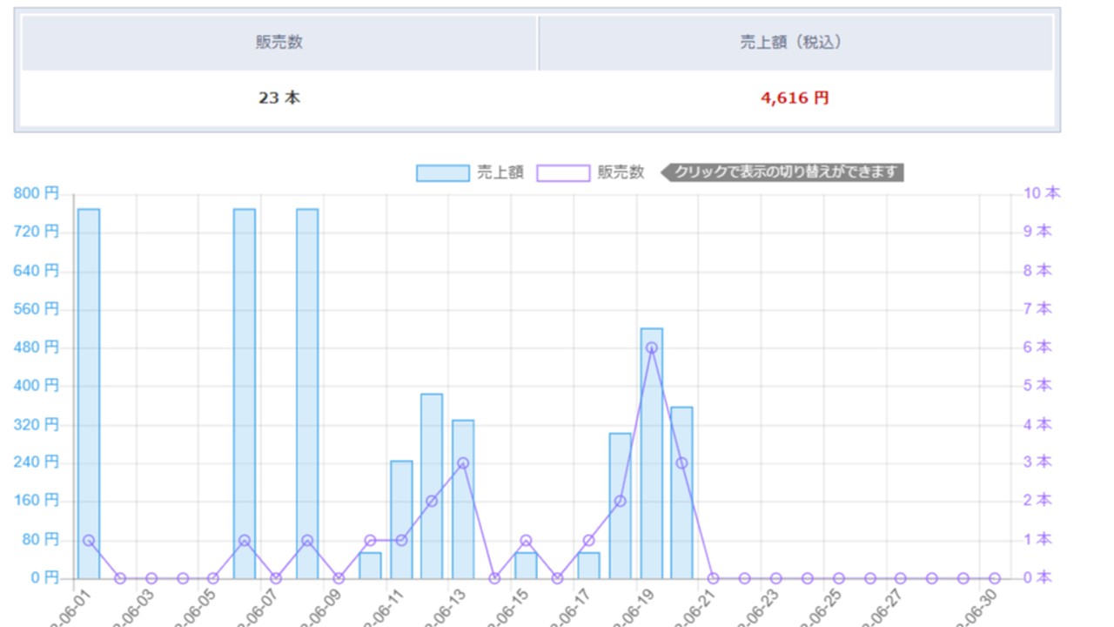Click the 販売数 table header
Viewport: 1114px width, 627px height.
(x=279, y=43)
